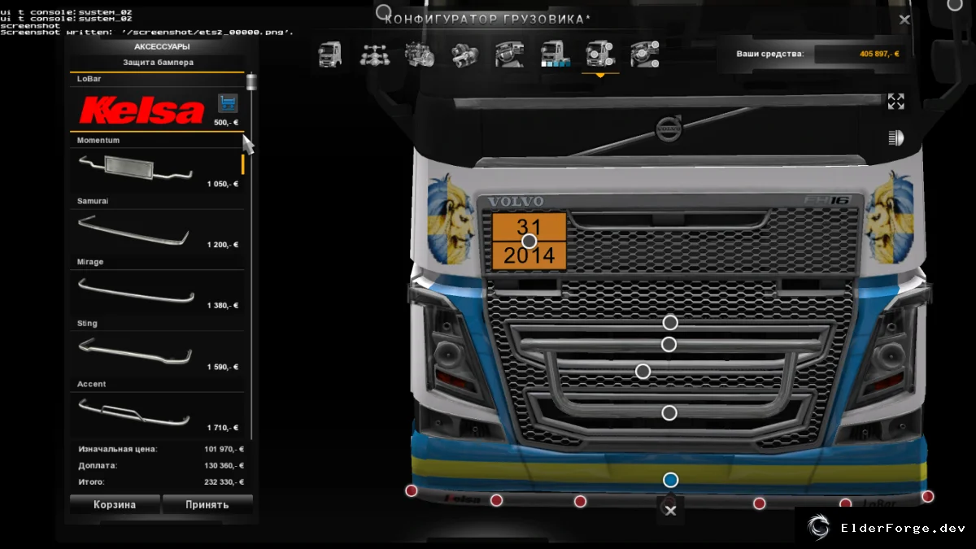This screenshot has height=549, width=976.
Task: Click the red node at lo-bar right end
Action: click(x=927, y=496)
